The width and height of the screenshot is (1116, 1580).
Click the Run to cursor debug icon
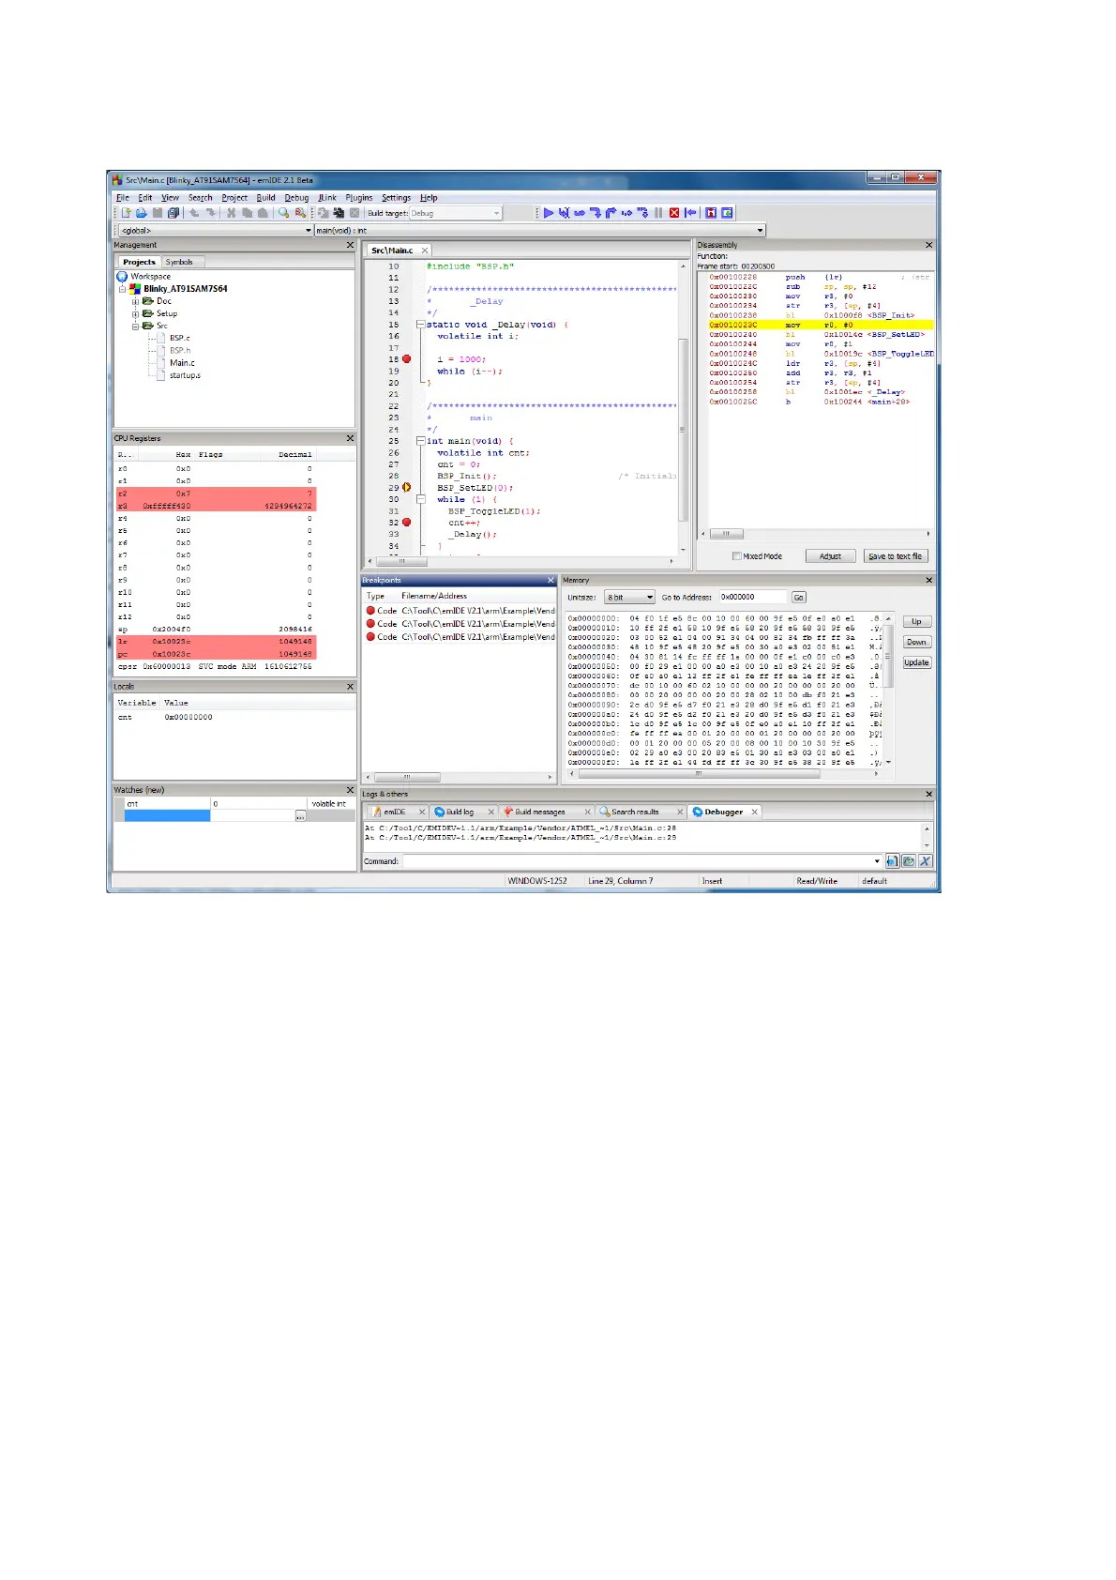point(564,213)
